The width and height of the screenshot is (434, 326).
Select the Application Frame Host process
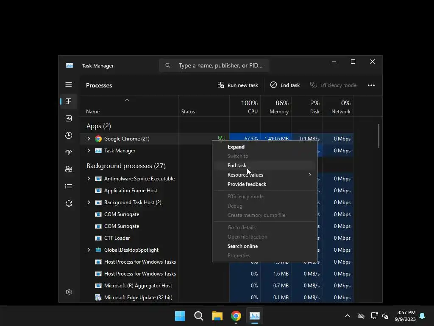coord(131,191)
